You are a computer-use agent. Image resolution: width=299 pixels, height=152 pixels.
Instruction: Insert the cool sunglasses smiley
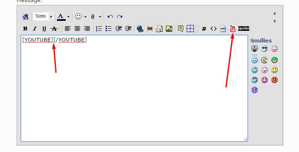[x=264, y=49]
